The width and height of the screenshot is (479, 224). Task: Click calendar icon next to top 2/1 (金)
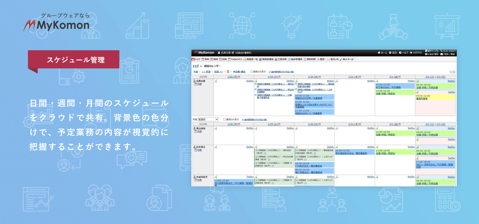tap(399, 77)
